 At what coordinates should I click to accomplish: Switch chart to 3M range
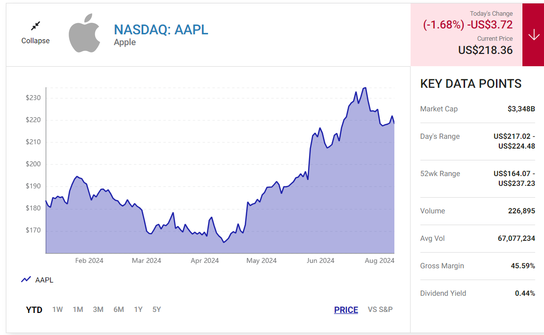coord(98,309)
